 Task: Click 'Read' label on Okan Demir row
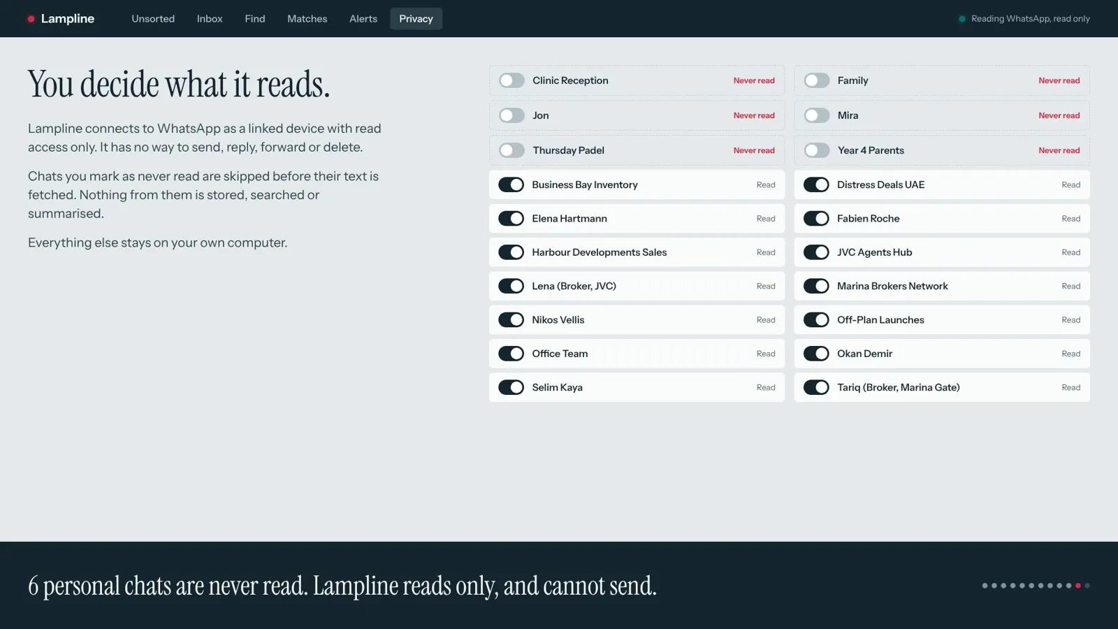(1071, 354)
